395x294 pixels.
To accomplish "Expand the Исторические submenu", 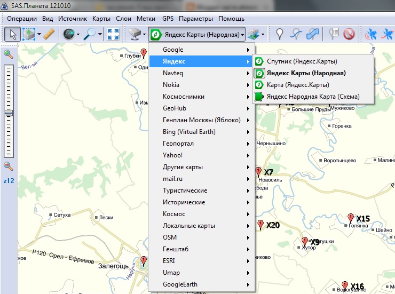I will pyautogui.click(x=202, y=202).
